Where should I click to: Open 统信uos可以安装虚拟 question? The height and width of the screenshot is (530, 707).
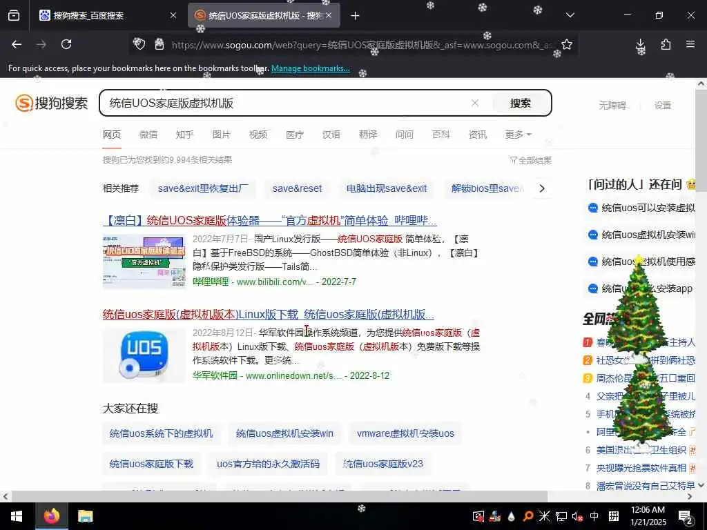[x=648, y=208]
